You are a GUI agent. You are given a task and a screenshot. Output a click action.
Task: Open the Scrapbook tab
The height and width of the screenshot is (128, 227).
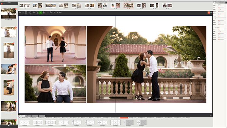(42, 116)
